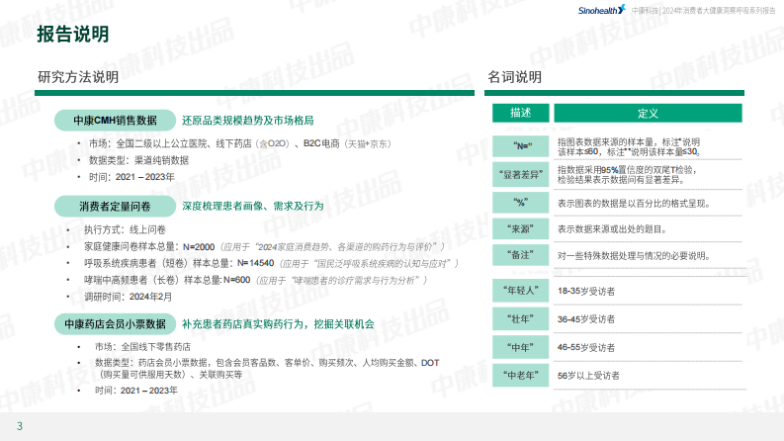This screenshot has height=441, width=784.
Task: Click the "壮年" cell
Action: [x=520, y=319]
